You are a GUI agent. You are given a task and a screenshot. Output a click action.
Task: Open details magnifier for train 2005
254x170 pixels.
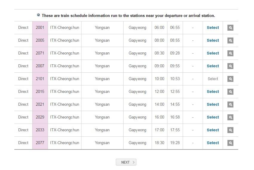(x=230, y=40)
